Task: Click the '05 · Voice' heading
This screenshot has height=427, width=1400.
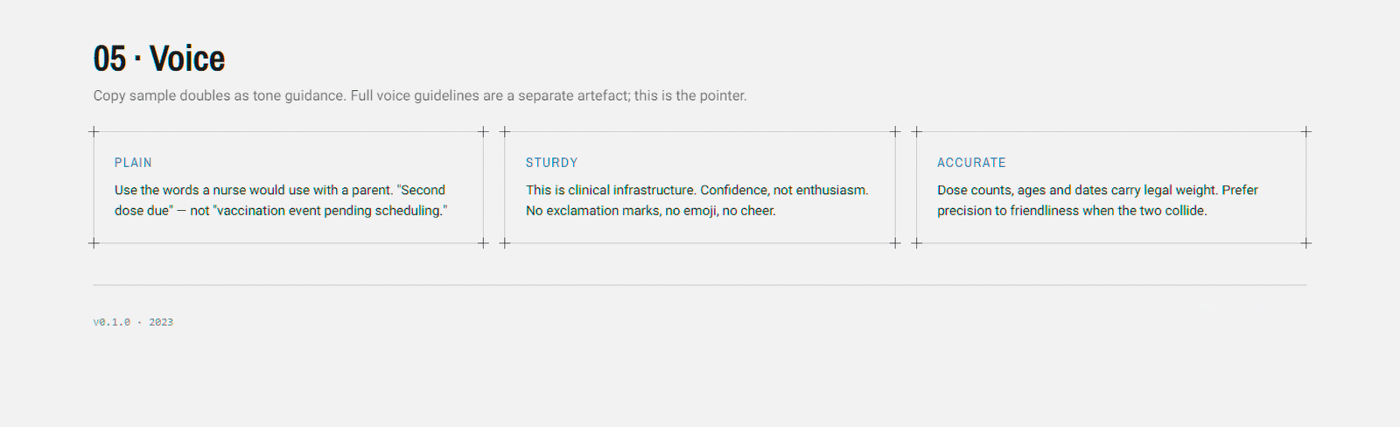Action: coord(159,59)
